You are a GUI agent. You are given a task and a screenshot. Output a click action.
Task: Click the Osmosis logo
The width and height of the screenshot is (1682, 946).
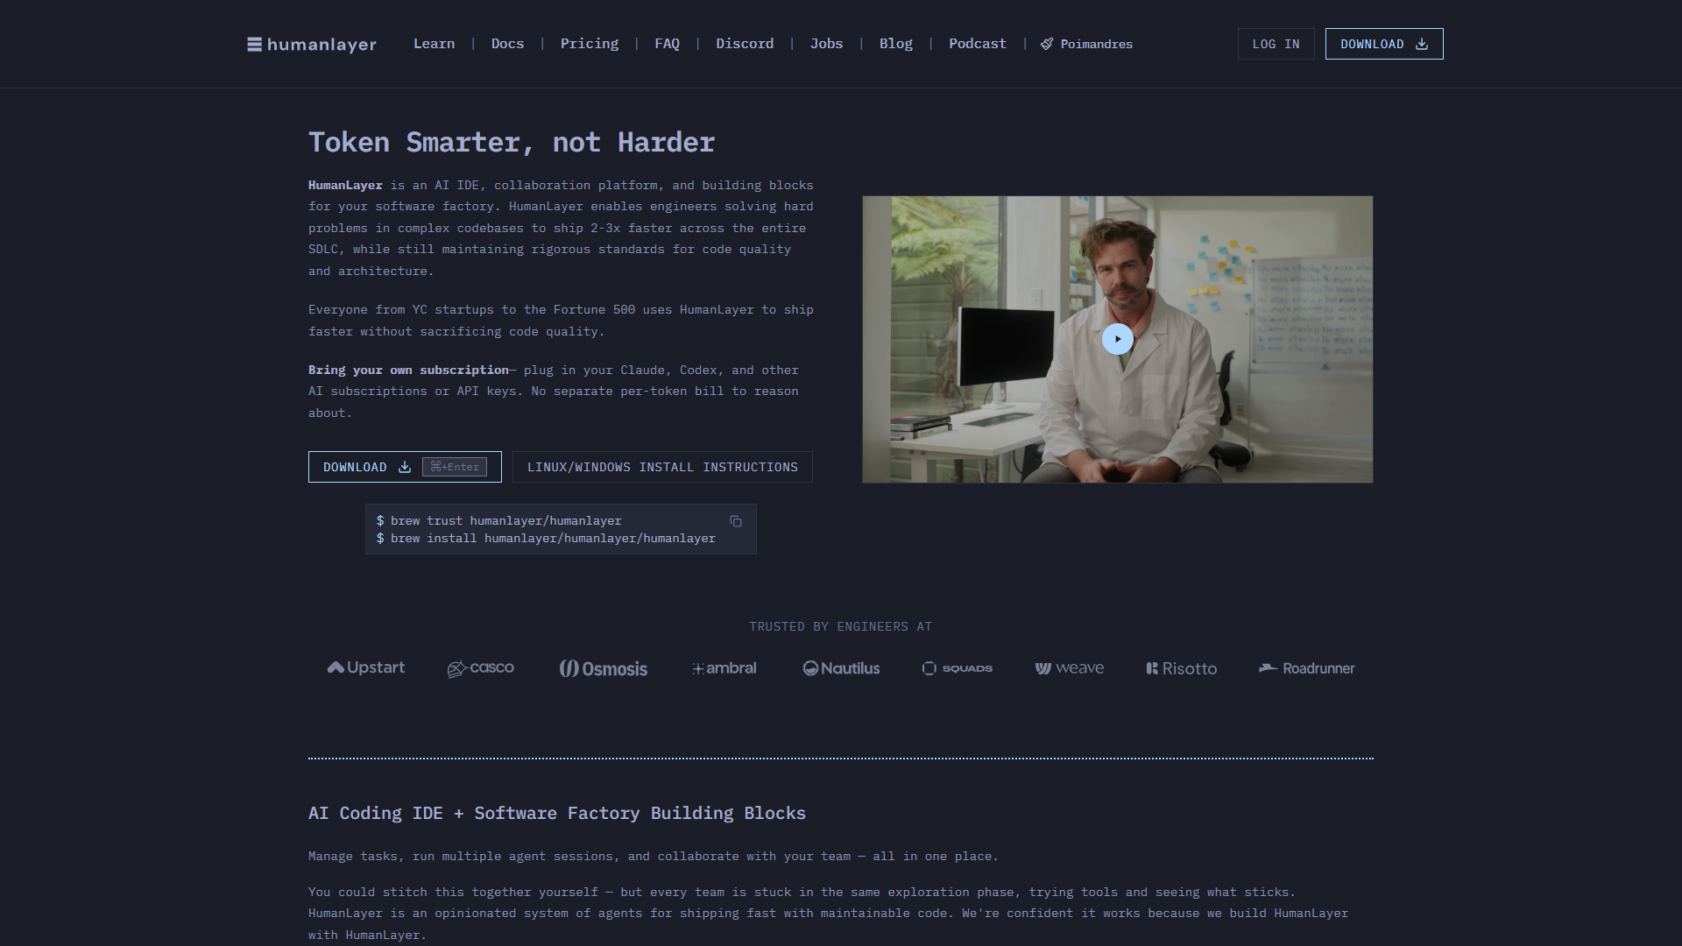coord(604,668)
